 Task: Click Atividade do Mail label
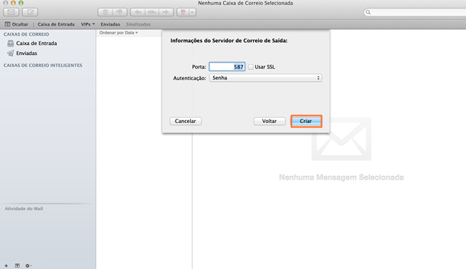24,209
